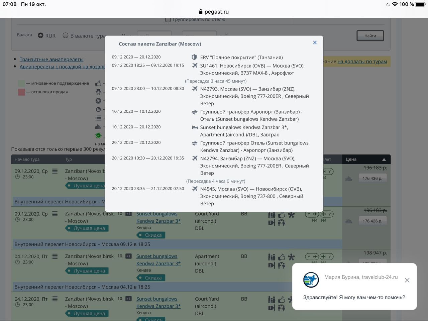Image resolution: width=428 pixels, height=321 pixels.
Task: Click price chart icon in 09.12.2020 Court Yard row
Action: pos(348,221)
